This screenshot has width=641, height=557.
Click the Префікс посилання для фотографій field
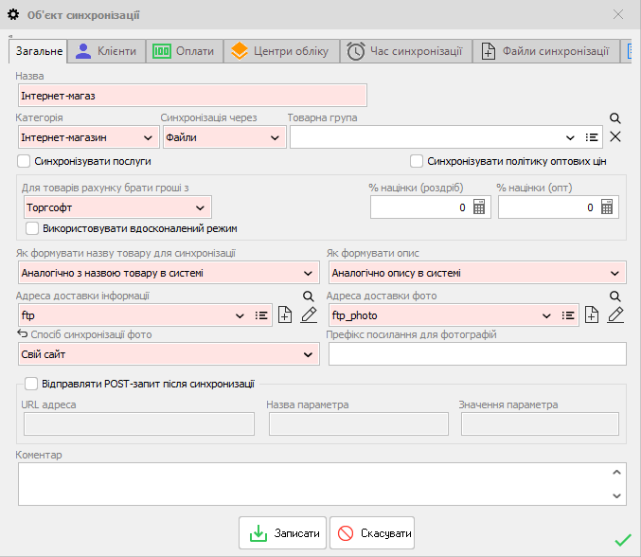coord(477,354)
